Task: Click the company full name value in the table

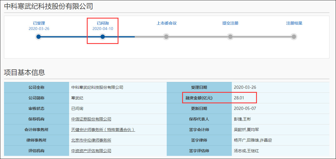Action: [97, 87]
